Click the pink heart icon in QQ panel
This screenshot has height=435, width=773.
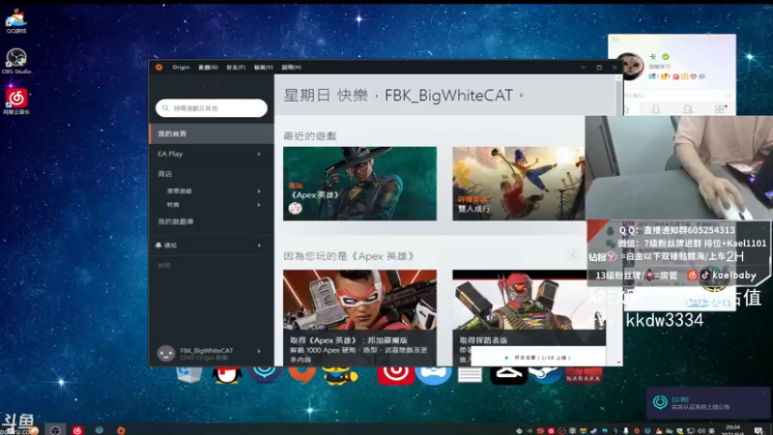click(x=694, y=76)
